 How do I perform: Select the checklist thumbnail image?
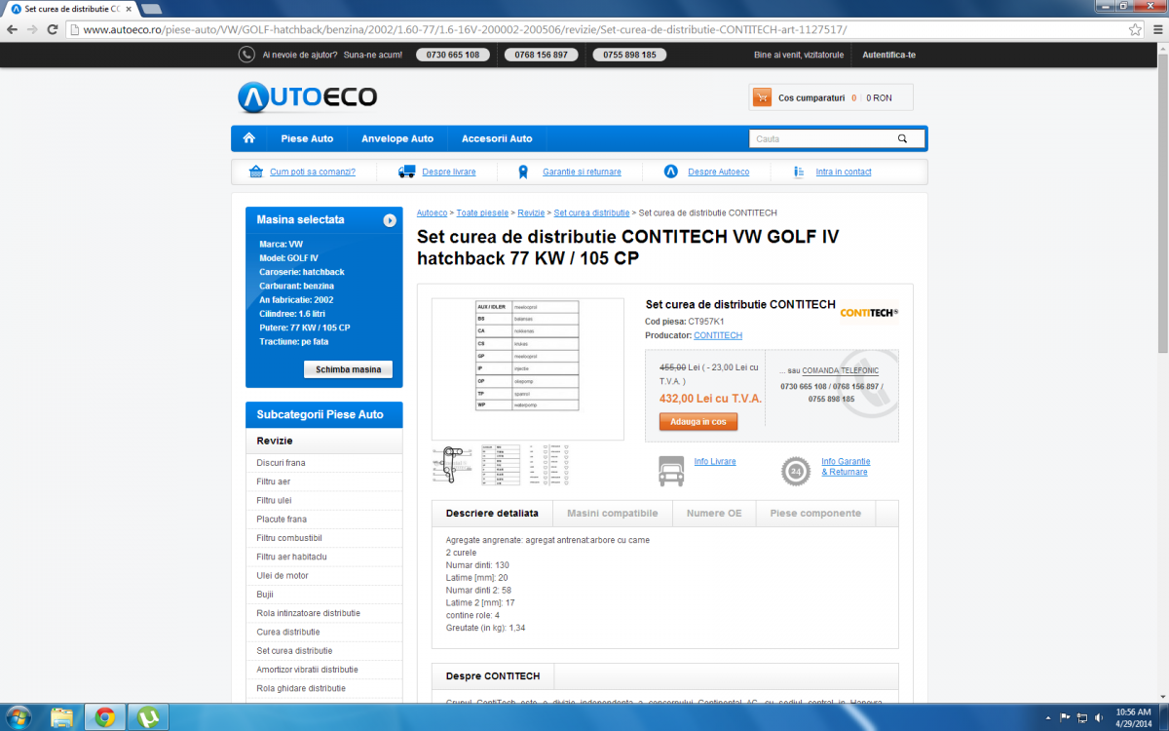[x=548, y=465]
